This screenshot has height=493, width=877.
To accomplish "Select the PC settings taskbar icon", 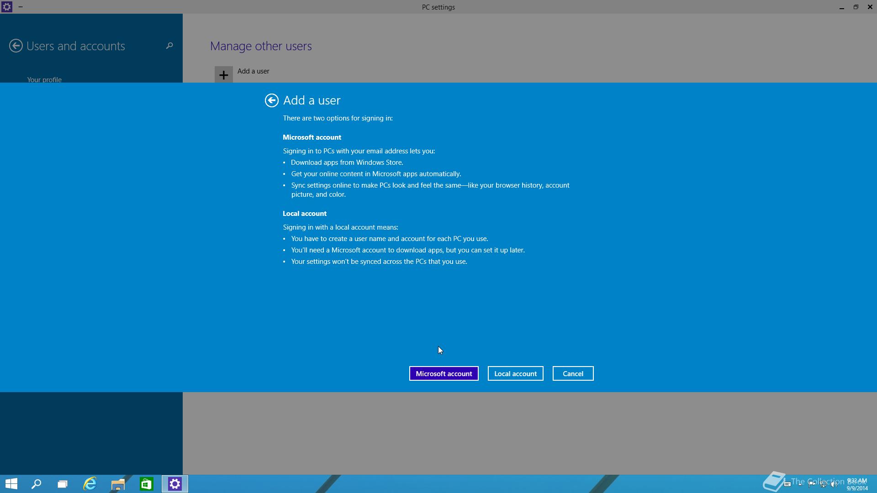I will [x=175, y=484].
